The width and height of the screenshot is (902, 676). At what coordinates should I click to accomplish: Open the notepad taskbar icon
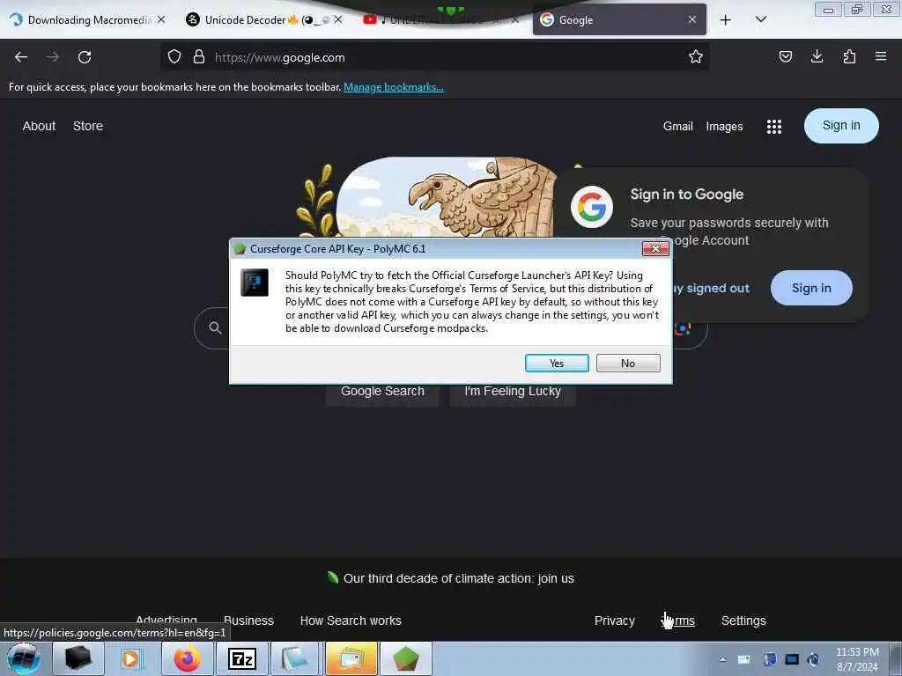coord(296,658)
